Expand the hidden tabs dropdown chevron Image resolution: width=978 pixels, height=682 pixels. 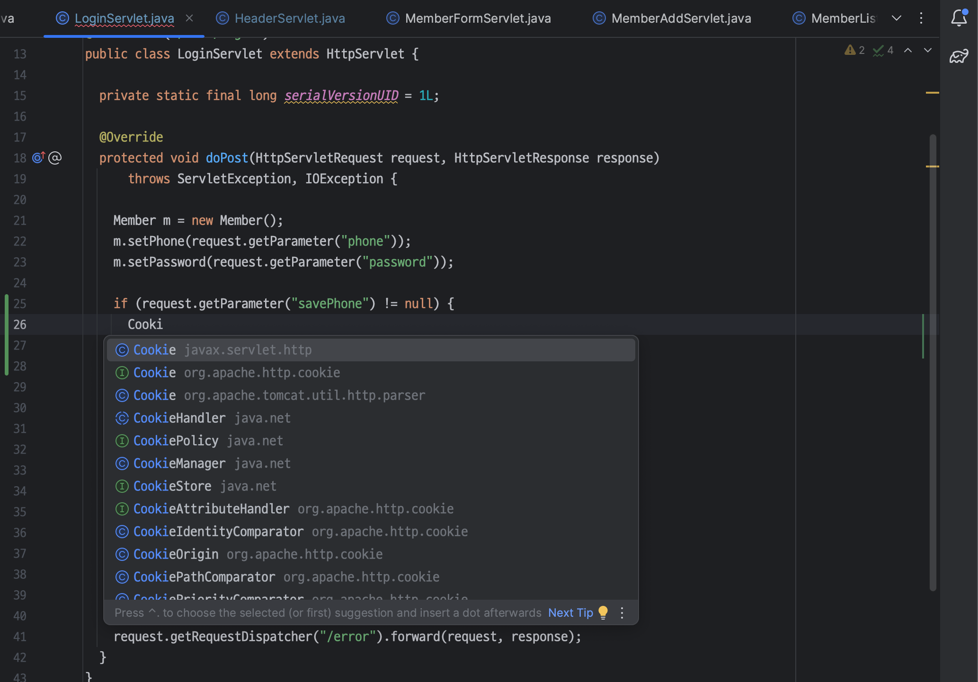896,18
